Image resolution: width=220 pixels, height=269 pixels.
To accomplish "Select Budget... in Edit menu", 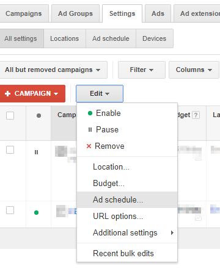I will point(127,184).
